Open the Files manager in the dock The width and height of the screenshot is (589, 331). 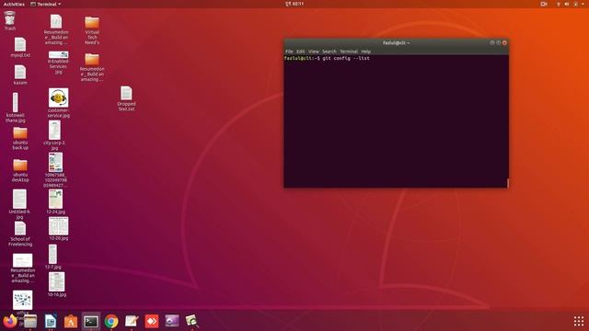click(30, 322)
